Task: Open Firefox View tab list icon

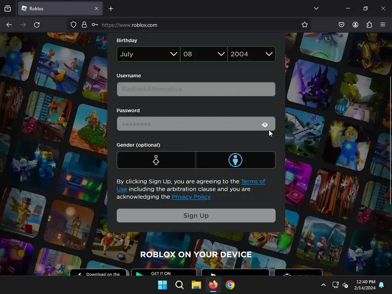Action: pos(8,8)
